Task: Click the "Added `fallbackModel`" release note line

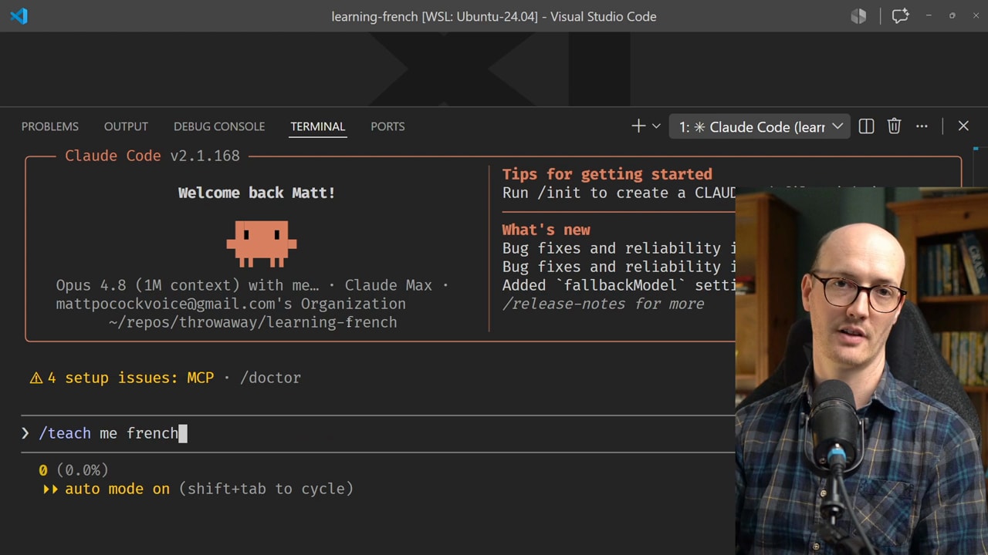Action: 619,285
